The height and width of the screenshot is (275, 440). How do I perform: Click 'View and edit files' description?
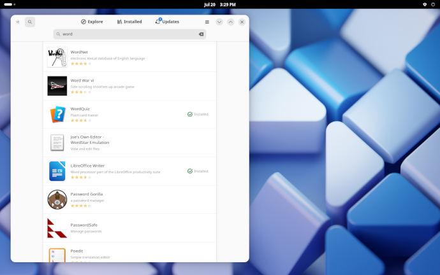(x=85, y=149)
